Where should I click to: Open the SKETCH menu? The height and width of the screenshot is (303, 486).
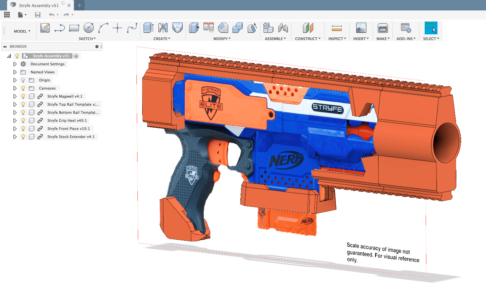pyautogui.click(x=87, y=39)
